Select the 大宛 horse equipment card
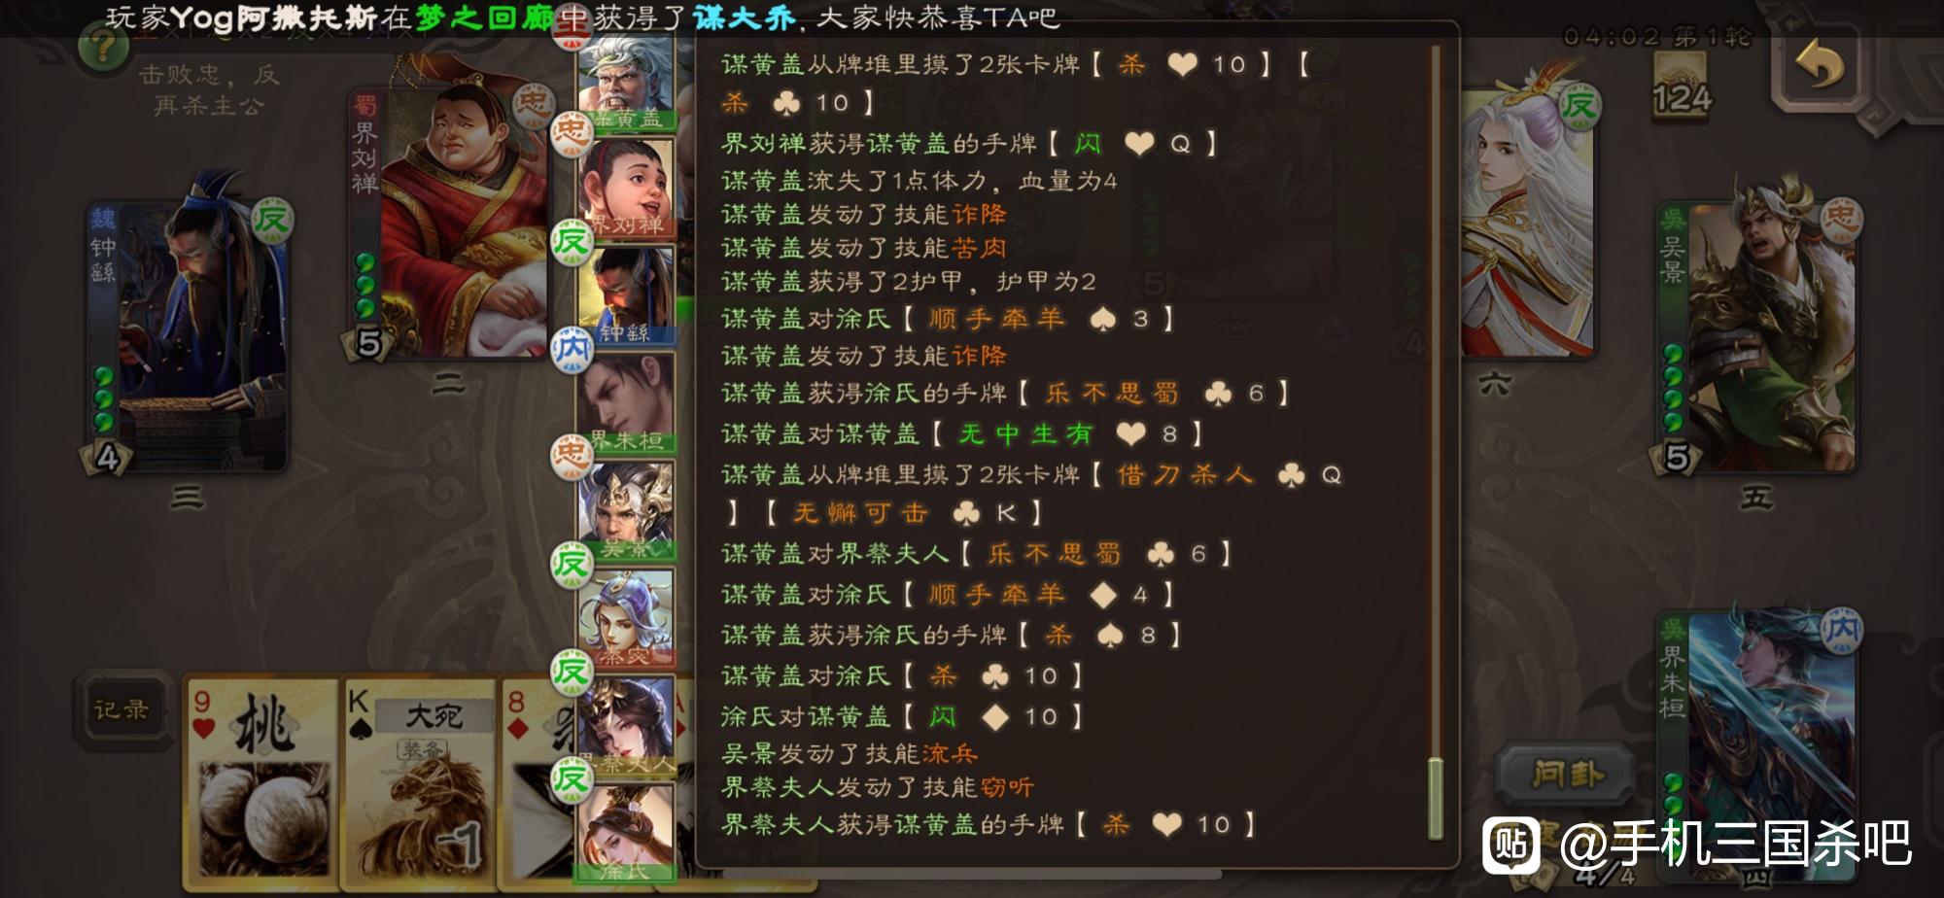1944x898 pixels. click(x=420, y=782)
